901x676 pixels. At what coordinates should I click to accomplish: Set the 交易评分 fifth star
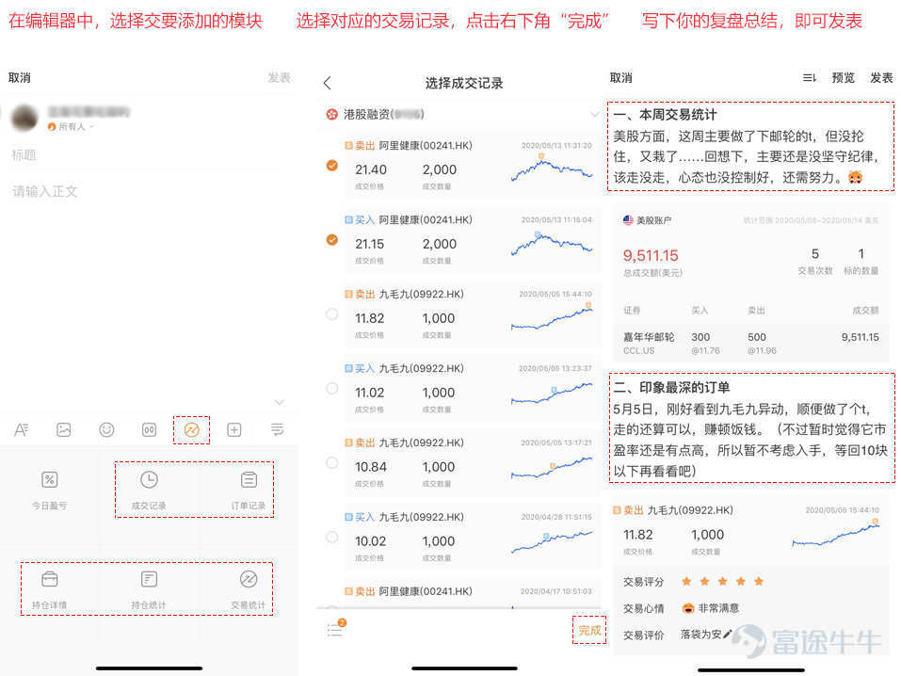(x=759, y=581)
